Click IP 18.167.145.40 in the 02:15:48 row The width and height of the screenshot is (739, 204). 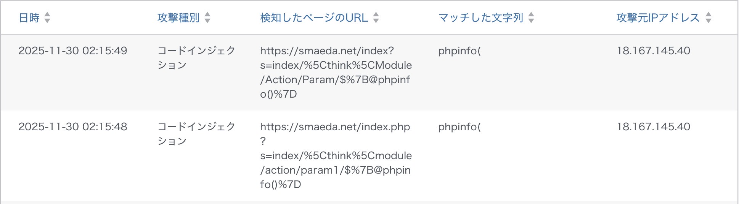point(653,127)
